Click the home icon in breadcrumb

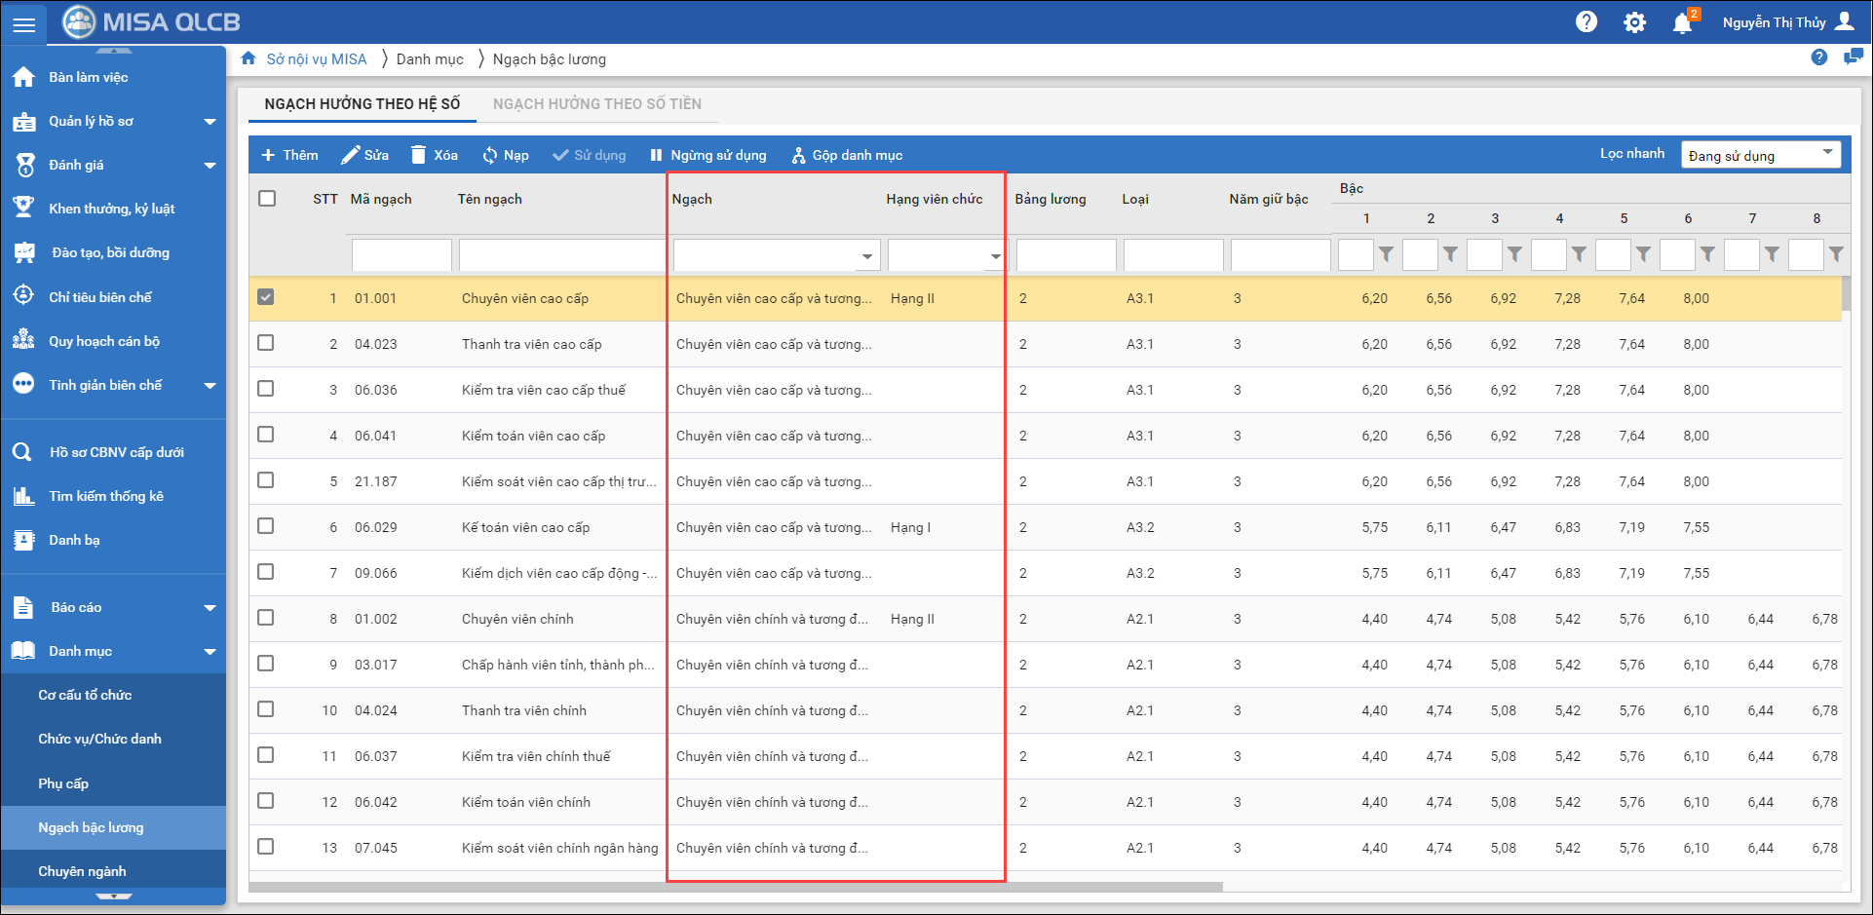(248, 58)
